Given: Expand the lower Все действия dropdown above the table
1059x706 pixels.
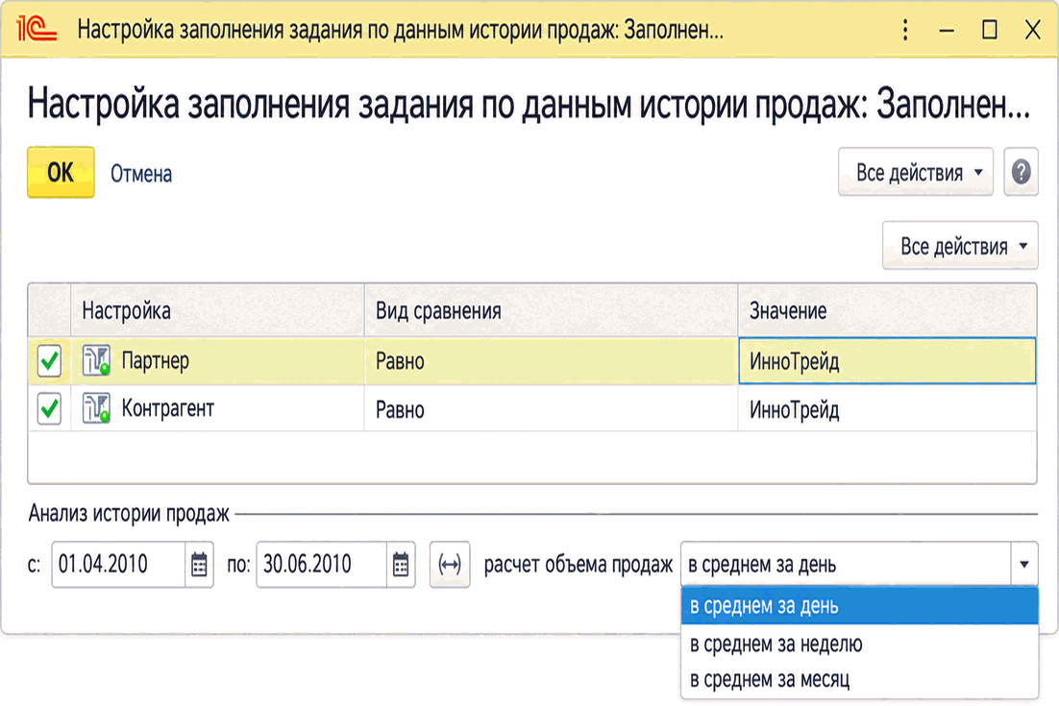Looking at the screenshot, I should (x=960, y=246).
